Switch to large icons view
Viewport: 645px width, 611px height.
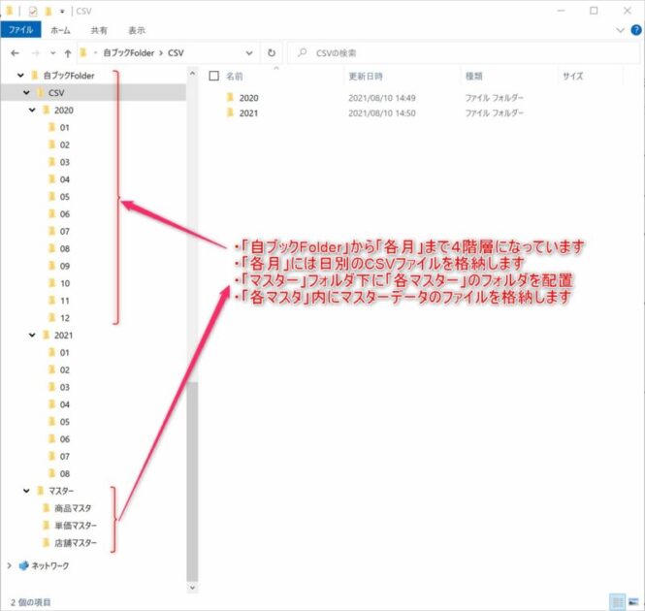click(x=633, y=602)
